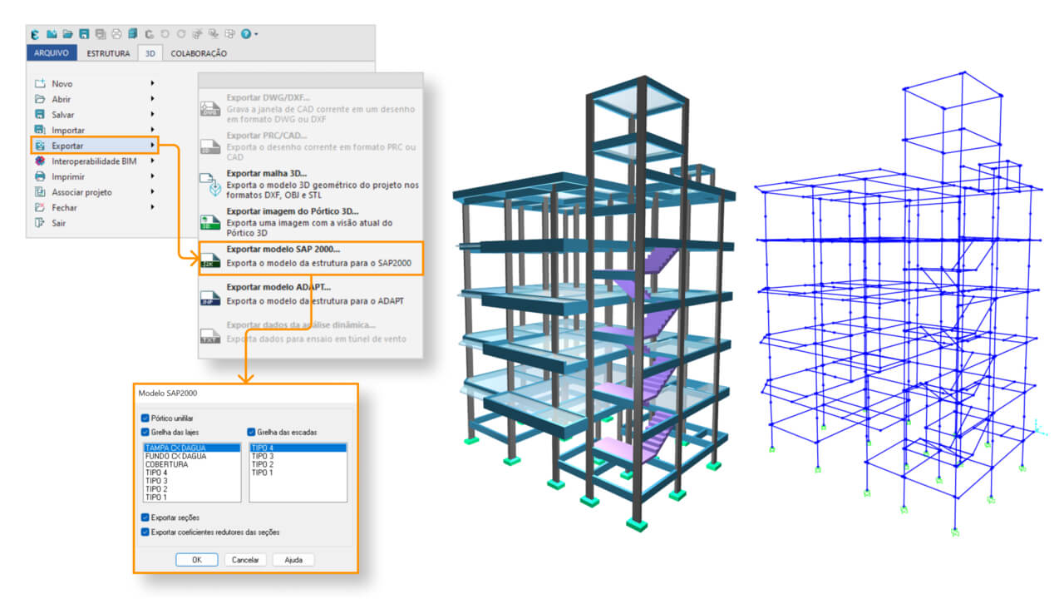1064x599 pixels.
Task: Click the Exportar DWG/DXF file icon
Action: pos(211,108)
